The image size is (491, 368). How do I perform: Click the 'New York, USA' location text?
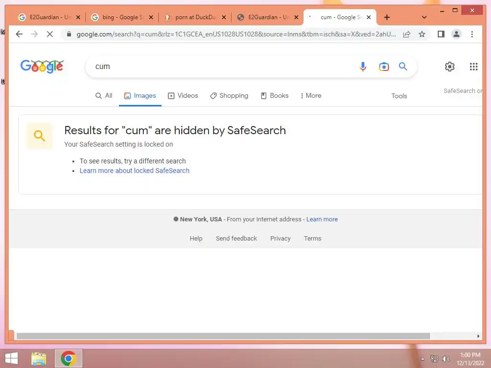201,219
